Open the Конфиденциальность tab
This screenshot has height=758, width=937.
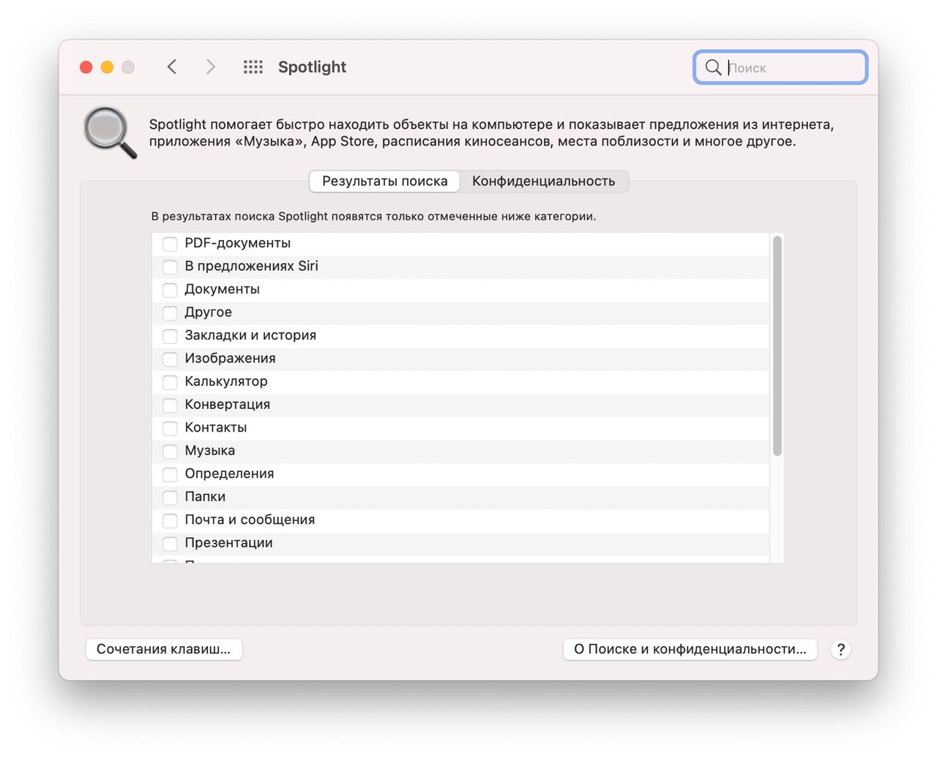[543, 181]
